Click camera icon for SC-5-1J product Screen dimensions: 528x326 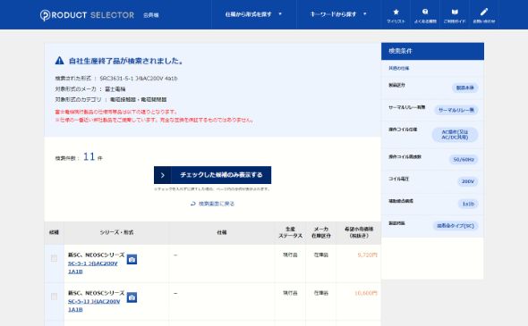(x=132, y=297)
